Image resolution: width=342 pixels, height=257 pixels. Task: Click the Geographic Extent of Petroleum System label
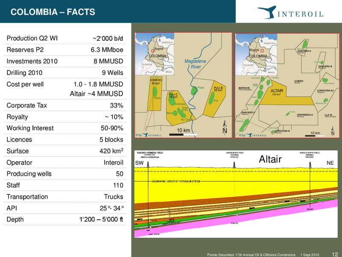pos(176,181)
